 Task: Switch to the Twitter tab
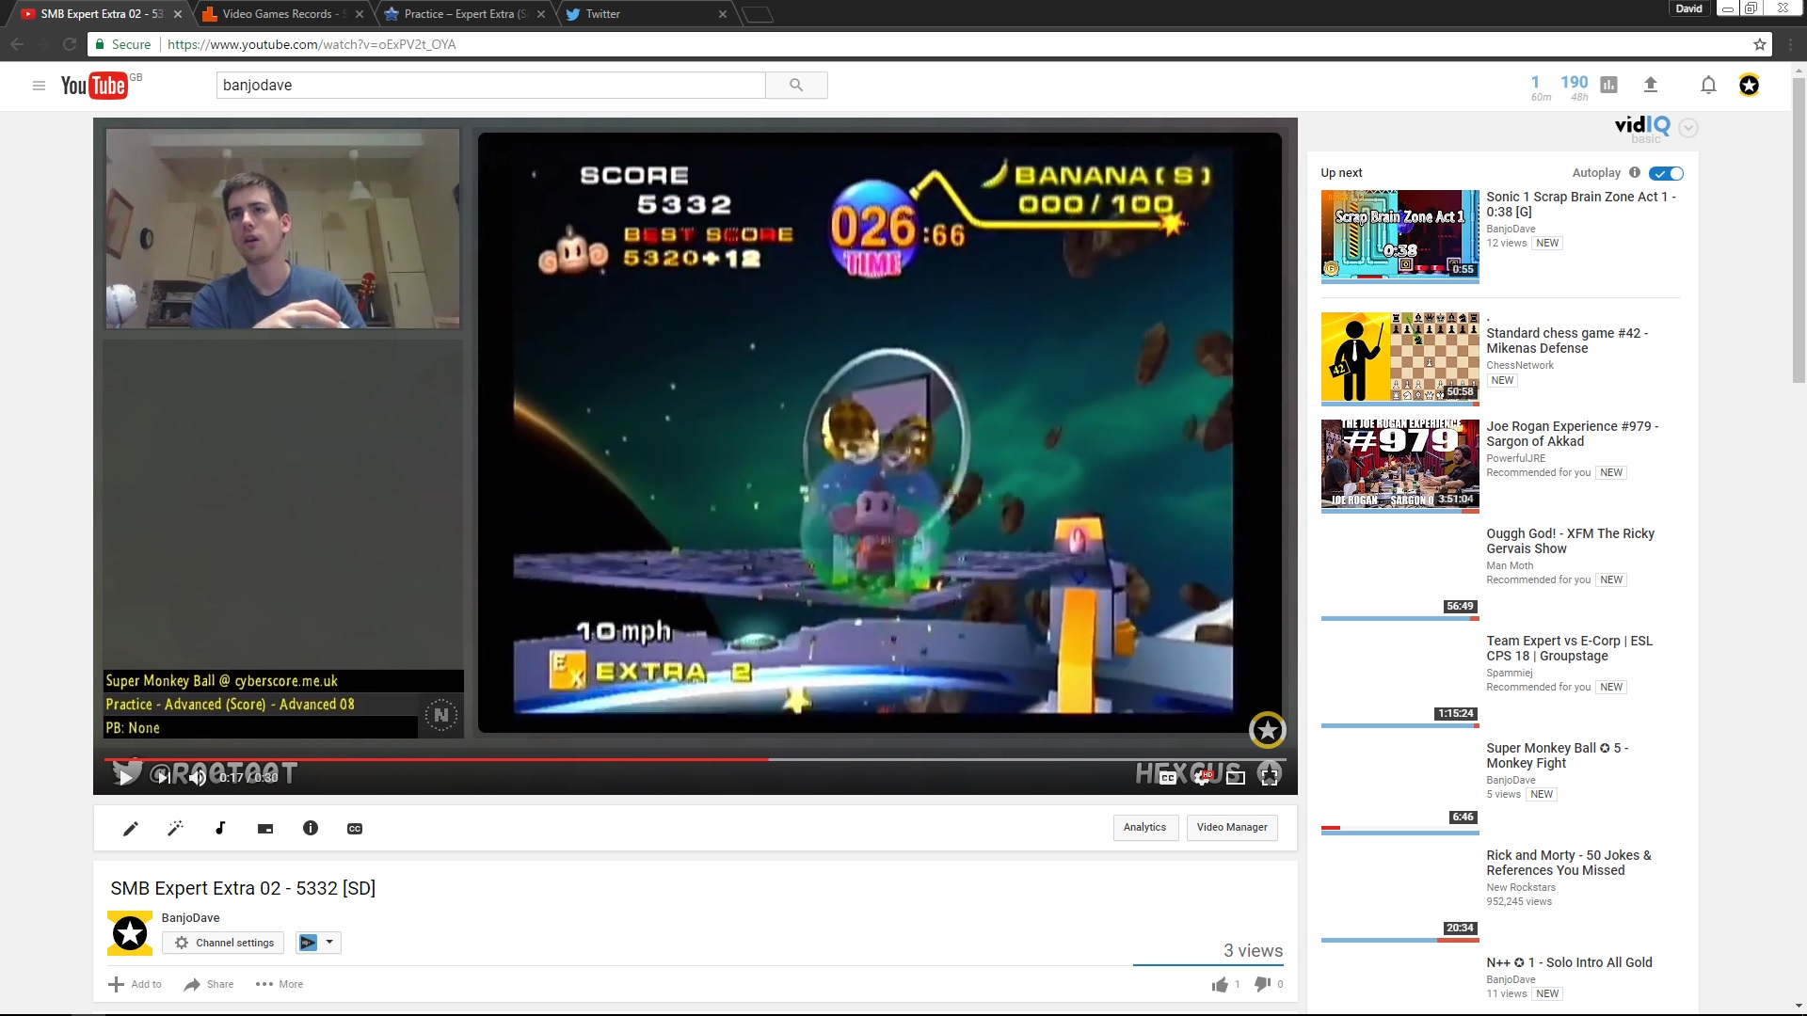(602, 14)
